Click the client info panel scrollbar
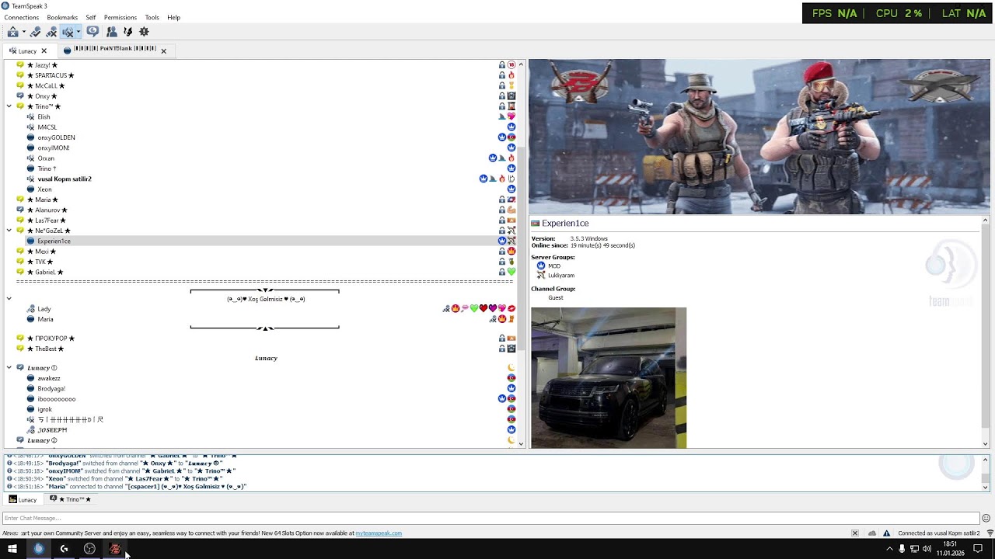 click(x=986, y=332)
